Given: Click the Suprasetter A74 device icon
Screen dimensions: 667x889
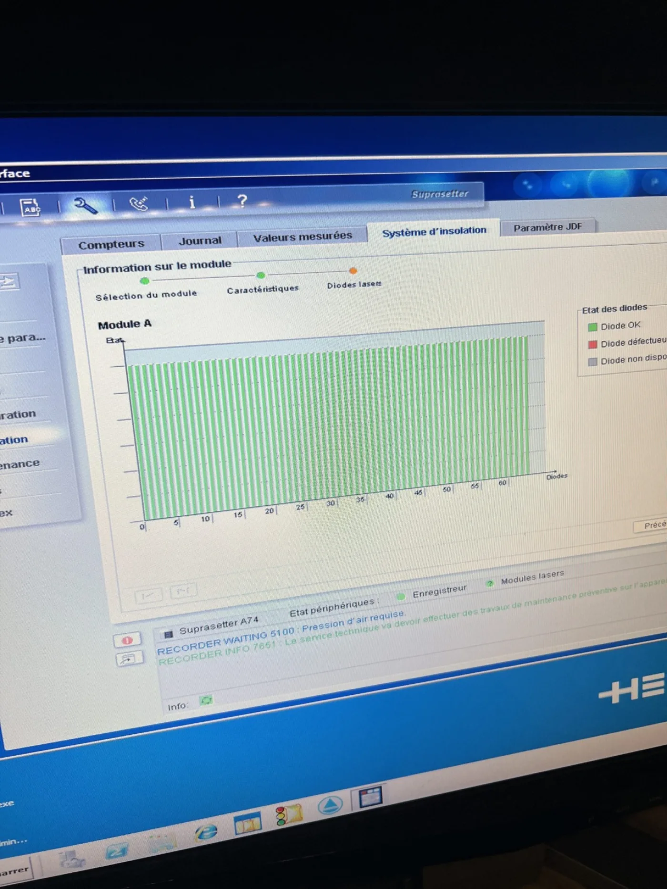Looking at the screenshot, I should [168, 634].
